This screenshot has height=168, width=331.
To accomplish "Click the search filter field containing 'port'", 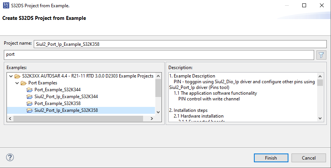I will click(x=159, y=55).
